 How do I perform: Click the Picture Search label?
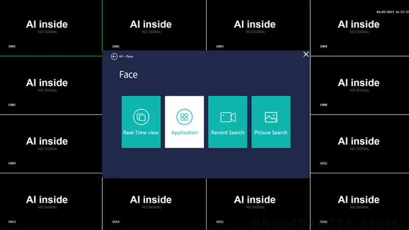point(271,132)
